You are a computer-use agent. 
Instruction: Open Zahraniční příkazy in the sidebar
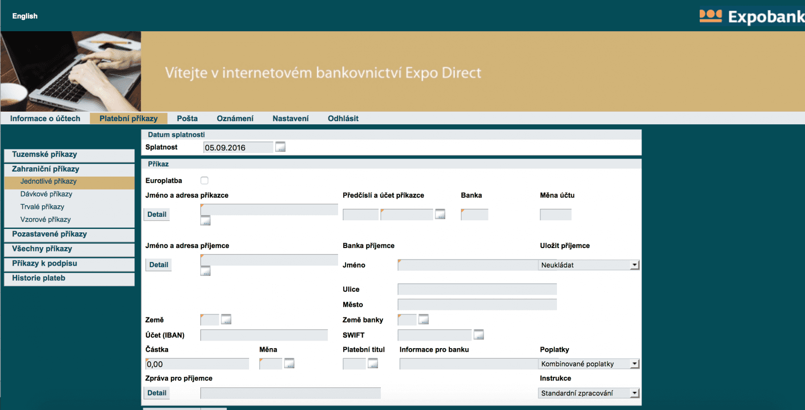(x=69, y=169)
